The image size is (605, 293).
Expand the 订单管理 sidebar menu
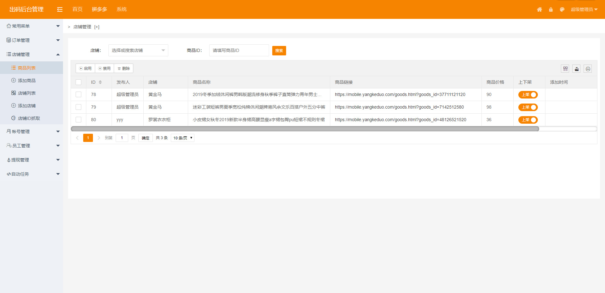point(32,40)
